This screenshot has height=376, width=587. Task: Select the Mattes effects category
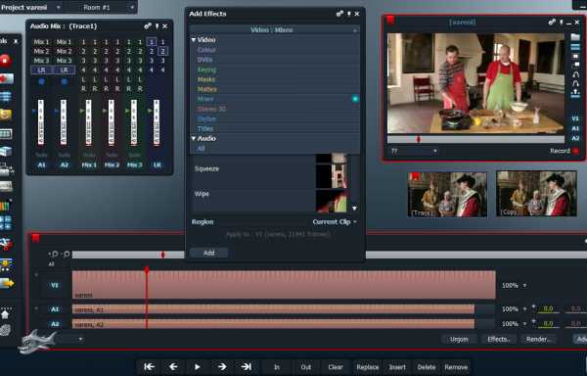[207, 89]
